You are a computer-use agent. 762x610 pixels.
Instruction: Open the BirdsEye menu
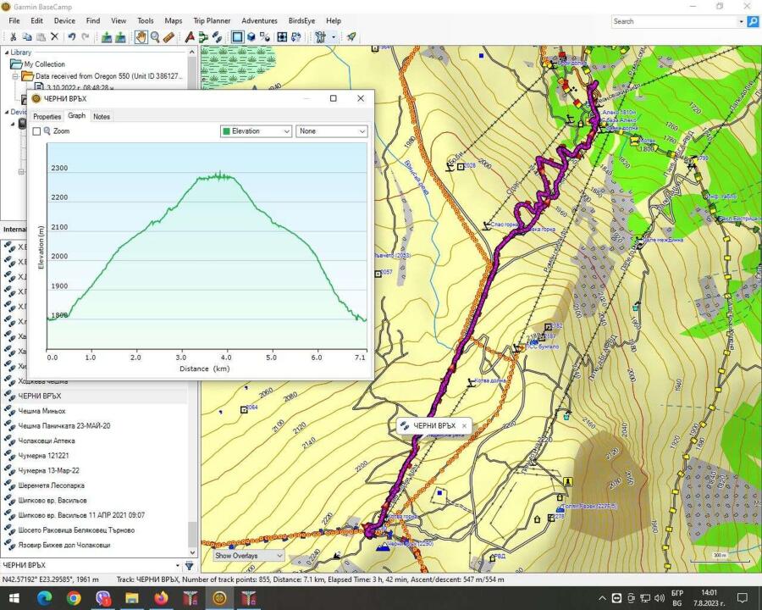[x=301, y=21]
